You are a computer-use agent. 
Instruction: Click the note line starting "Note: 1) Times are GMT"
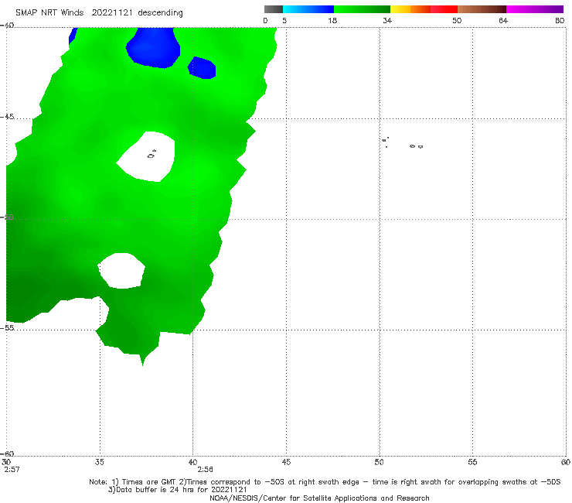[325, 482]
